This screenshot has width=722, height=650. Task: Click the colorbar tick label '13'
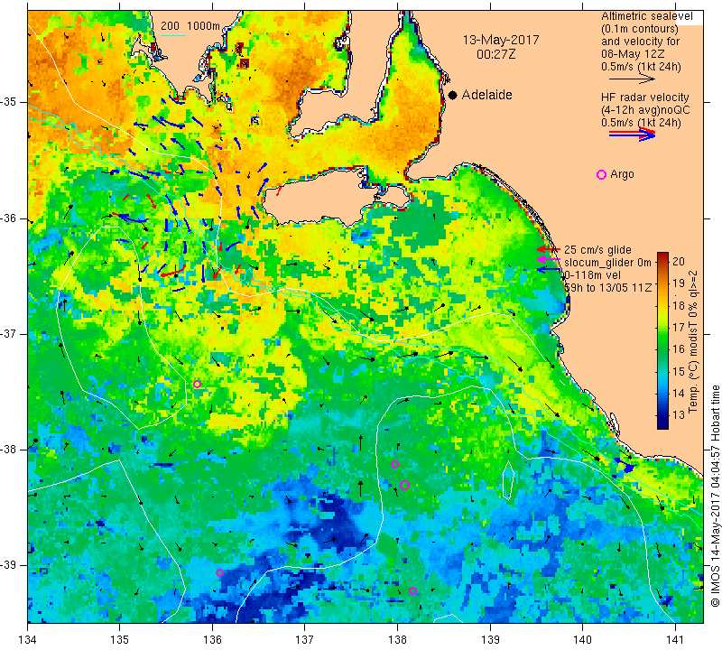[679, 415]
